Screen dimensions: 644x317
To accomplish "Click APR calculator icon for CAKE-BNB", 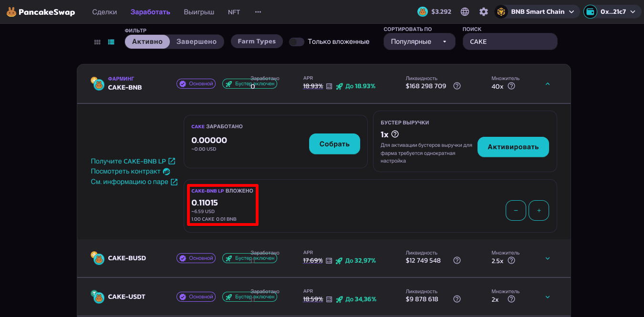I will click(329, 86).
